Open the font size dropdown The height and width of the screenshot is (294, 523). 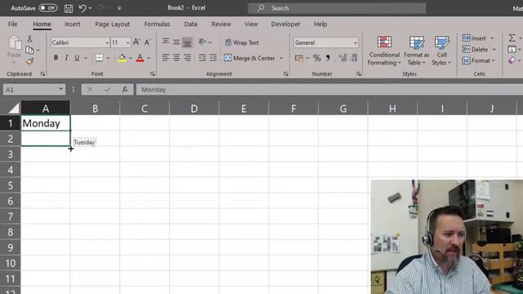coord(128,42)
